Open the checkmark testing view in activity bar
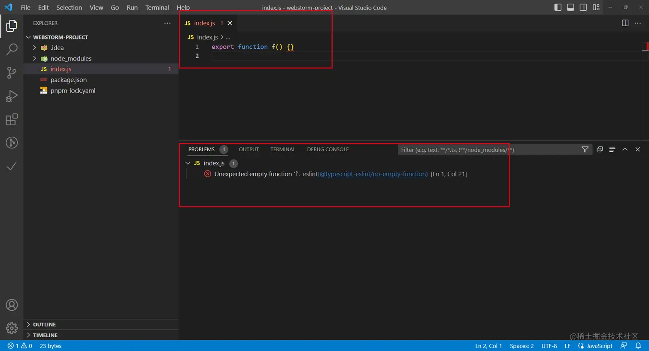This screenshot has height=351, width=649. click(x=12, y=166)
